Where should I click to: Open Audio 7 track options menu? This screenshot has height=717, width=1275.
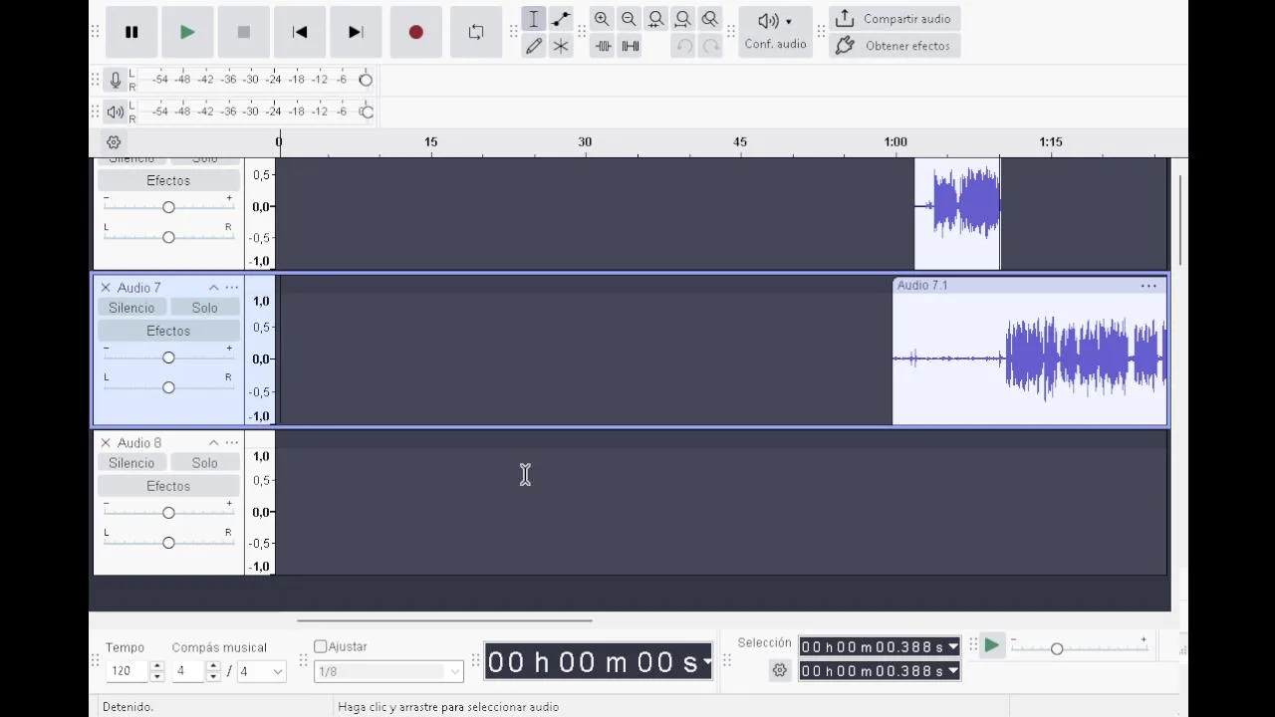pos(232,288)
